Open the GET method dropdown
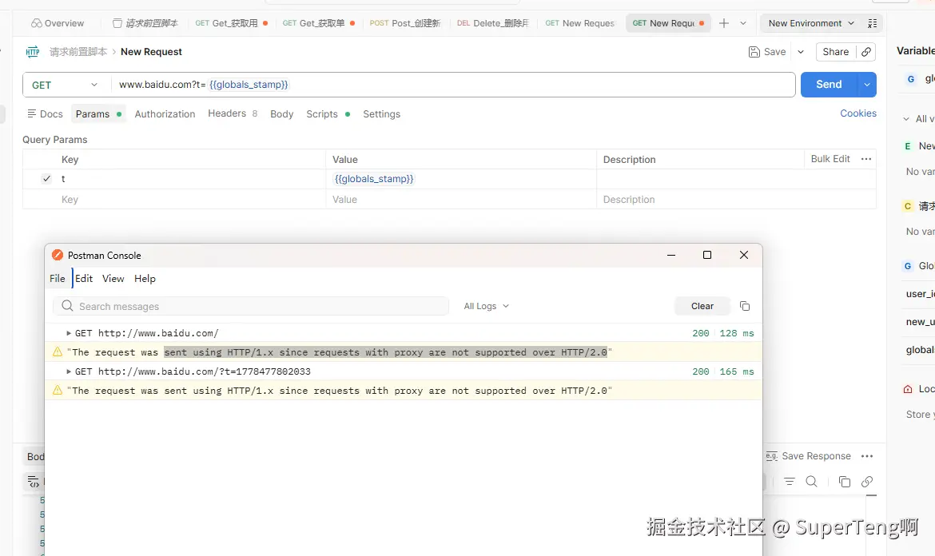 [65, 85]
